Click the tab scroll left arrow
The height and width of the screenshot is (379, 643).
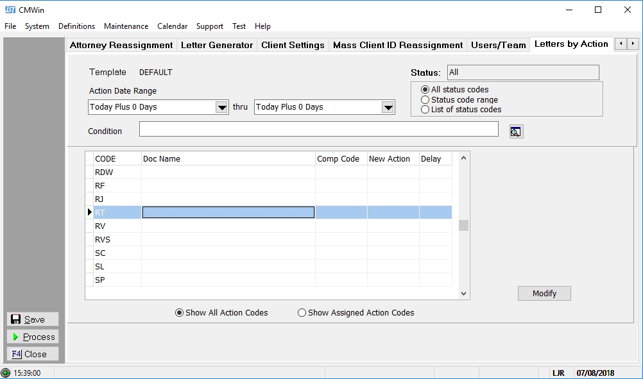[x=621, y=44]
